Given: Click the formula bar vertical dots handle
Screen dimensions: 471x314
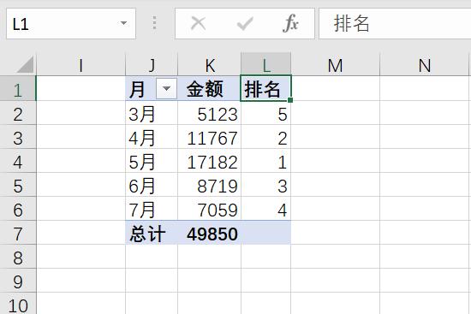Looking at the screenshot, I should point(154,23).
